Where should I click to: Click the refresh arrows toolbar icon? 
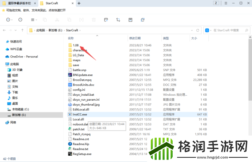(x=142, y=20)
